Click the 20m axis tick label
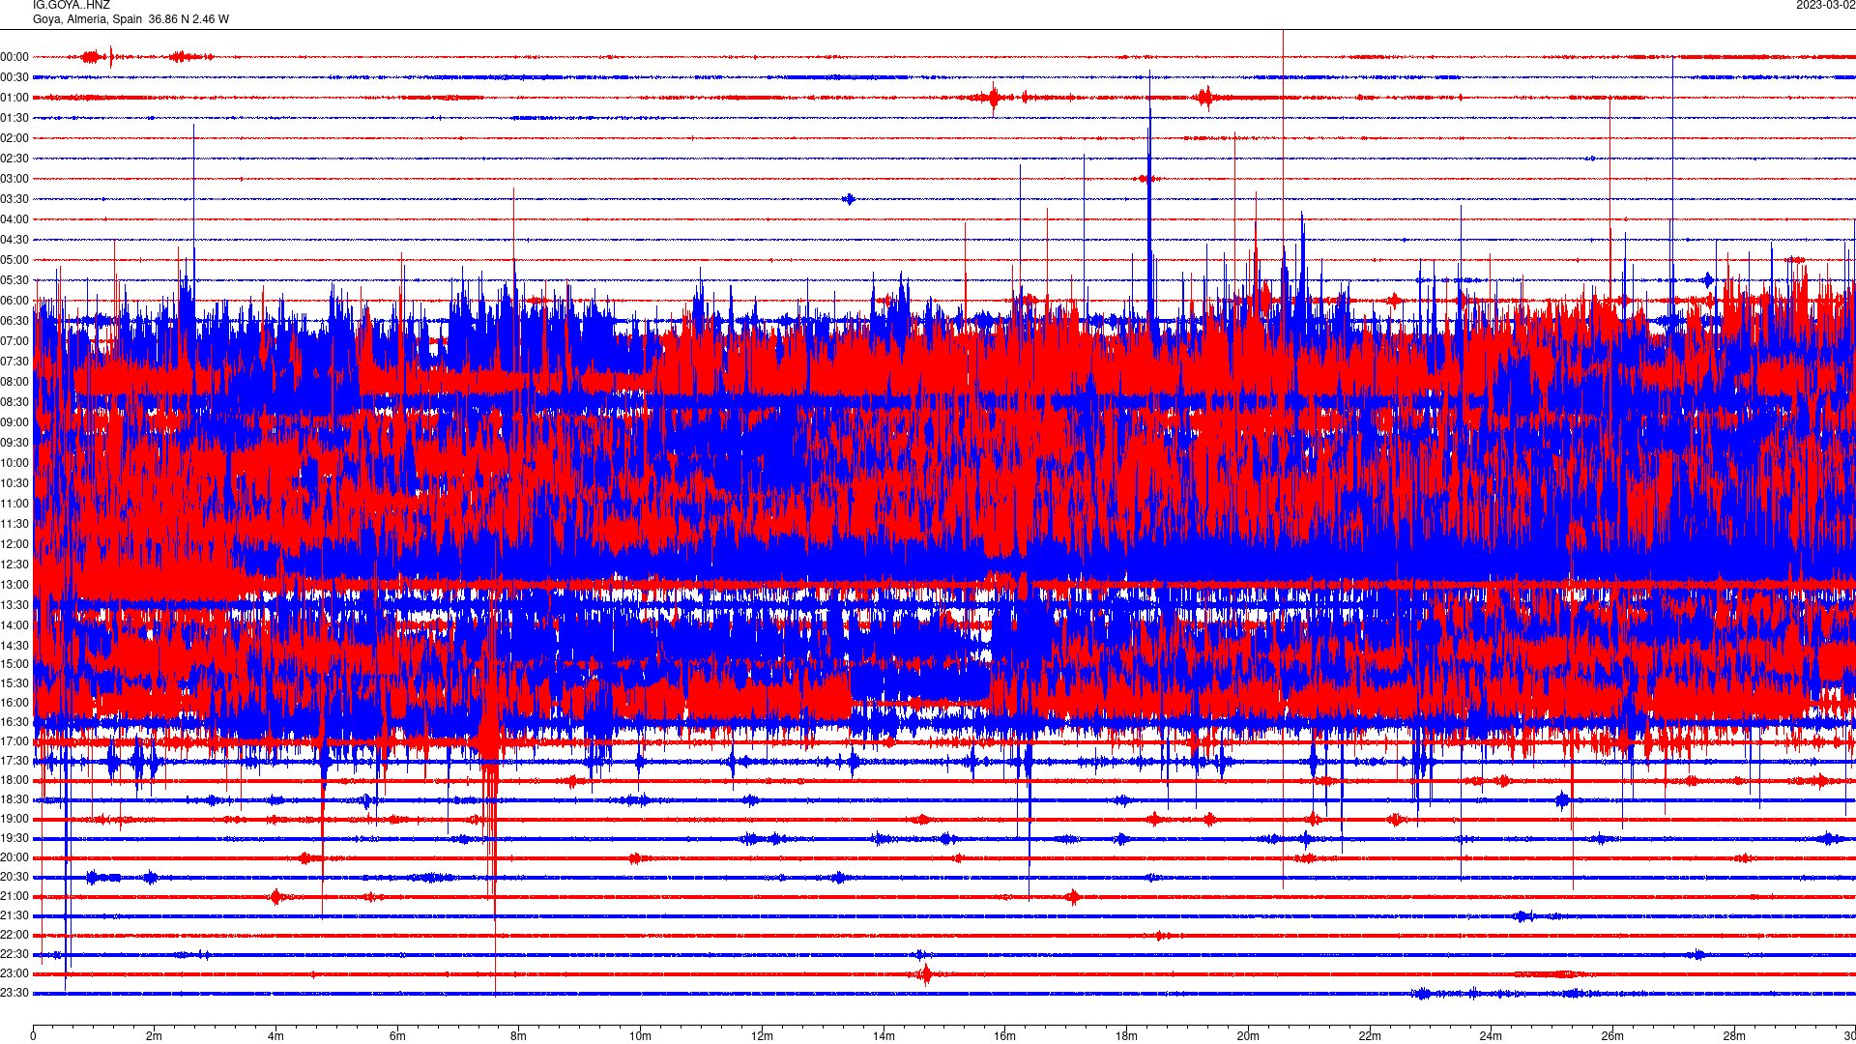This screenshot has width=1856, height=1044. click(x=1248, y=1036)
